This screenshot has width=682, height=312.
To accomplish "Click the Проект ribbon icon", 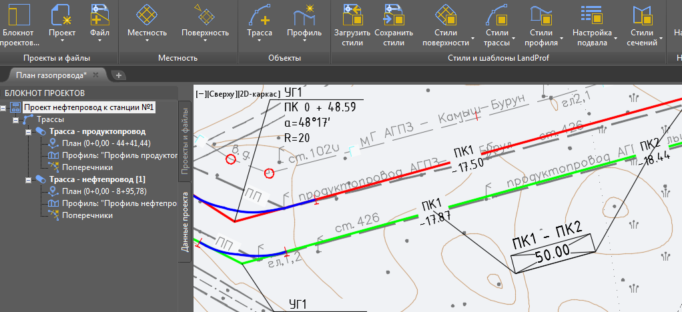I will click(62, 24).
